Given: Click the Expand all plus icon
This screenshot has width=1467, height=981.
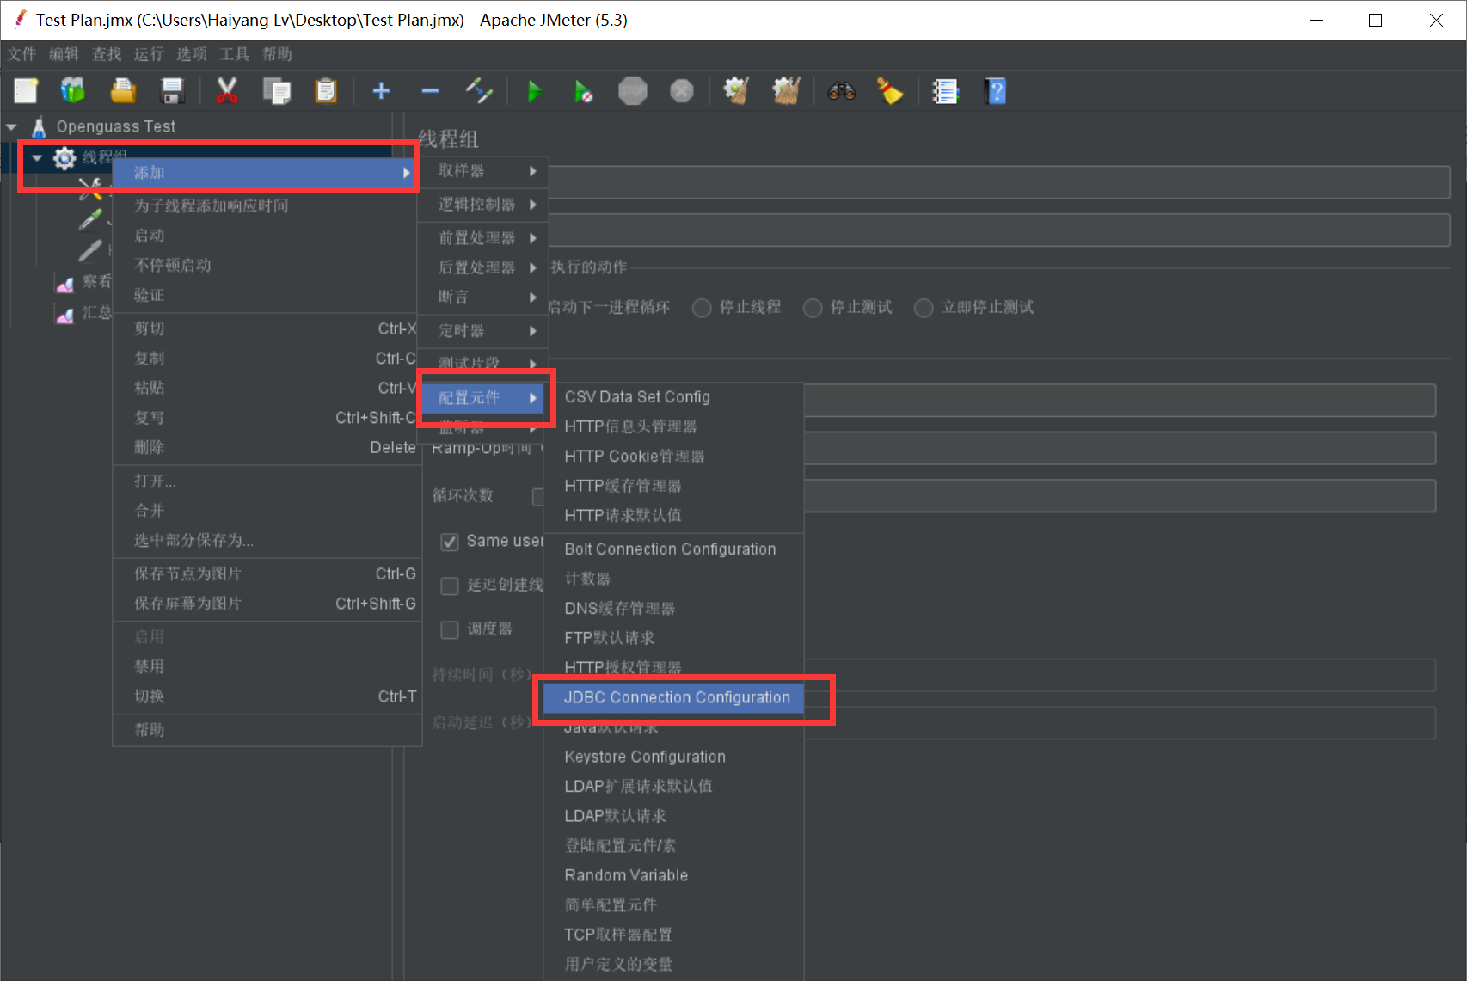Looking at the screenshot, I should click(381, 90).
